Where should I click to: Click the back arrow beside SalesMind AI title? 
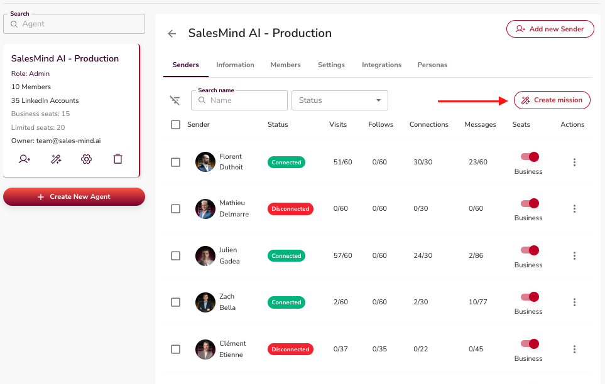[172, 34]
